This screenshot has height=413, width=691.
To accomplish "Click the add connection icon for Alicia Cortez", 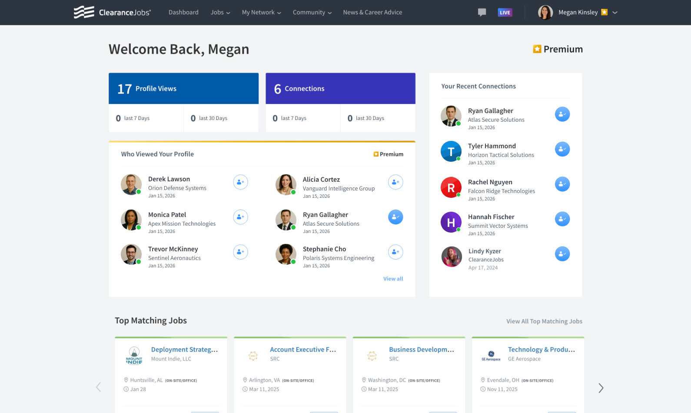I will (x=395, y=182).
